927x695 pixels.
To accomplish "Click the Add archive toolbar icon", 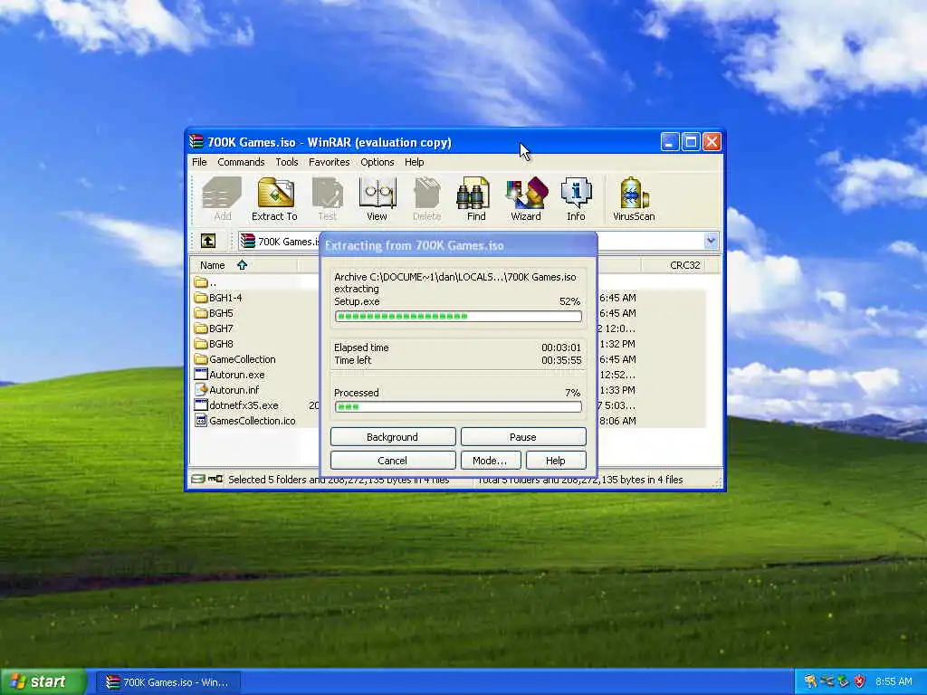I will click(x=223, y=199).
